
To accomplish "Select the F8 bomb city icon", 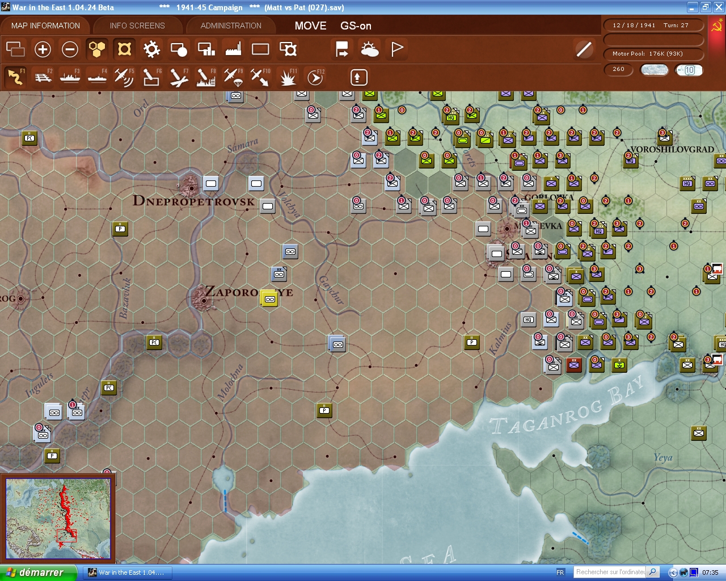I will pos(206,77).
